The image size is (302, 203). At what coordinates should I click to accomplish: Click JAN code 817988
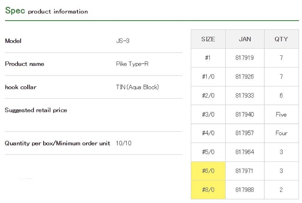(x=244, y=190)
